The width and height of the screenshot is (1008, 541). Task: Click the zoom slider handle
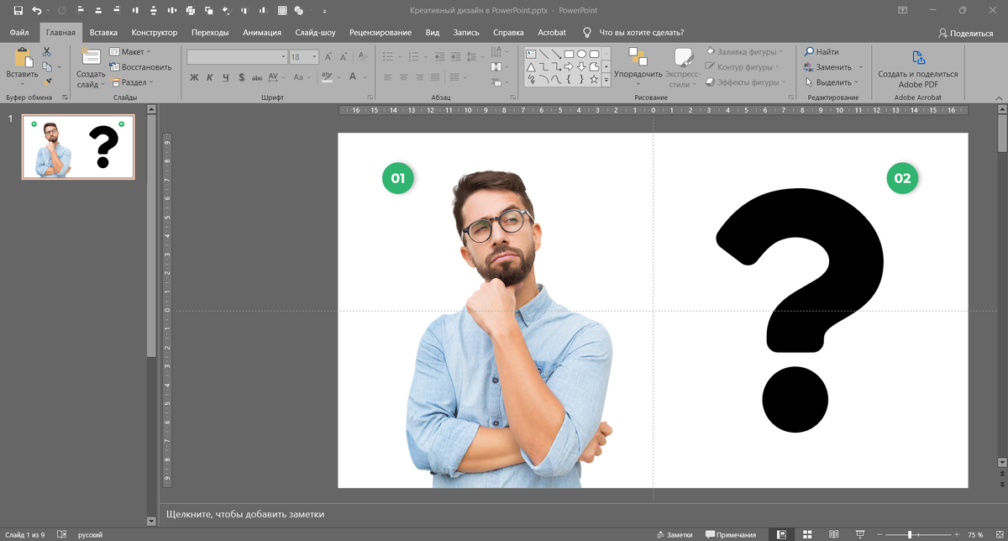click(x=909, y=534)
